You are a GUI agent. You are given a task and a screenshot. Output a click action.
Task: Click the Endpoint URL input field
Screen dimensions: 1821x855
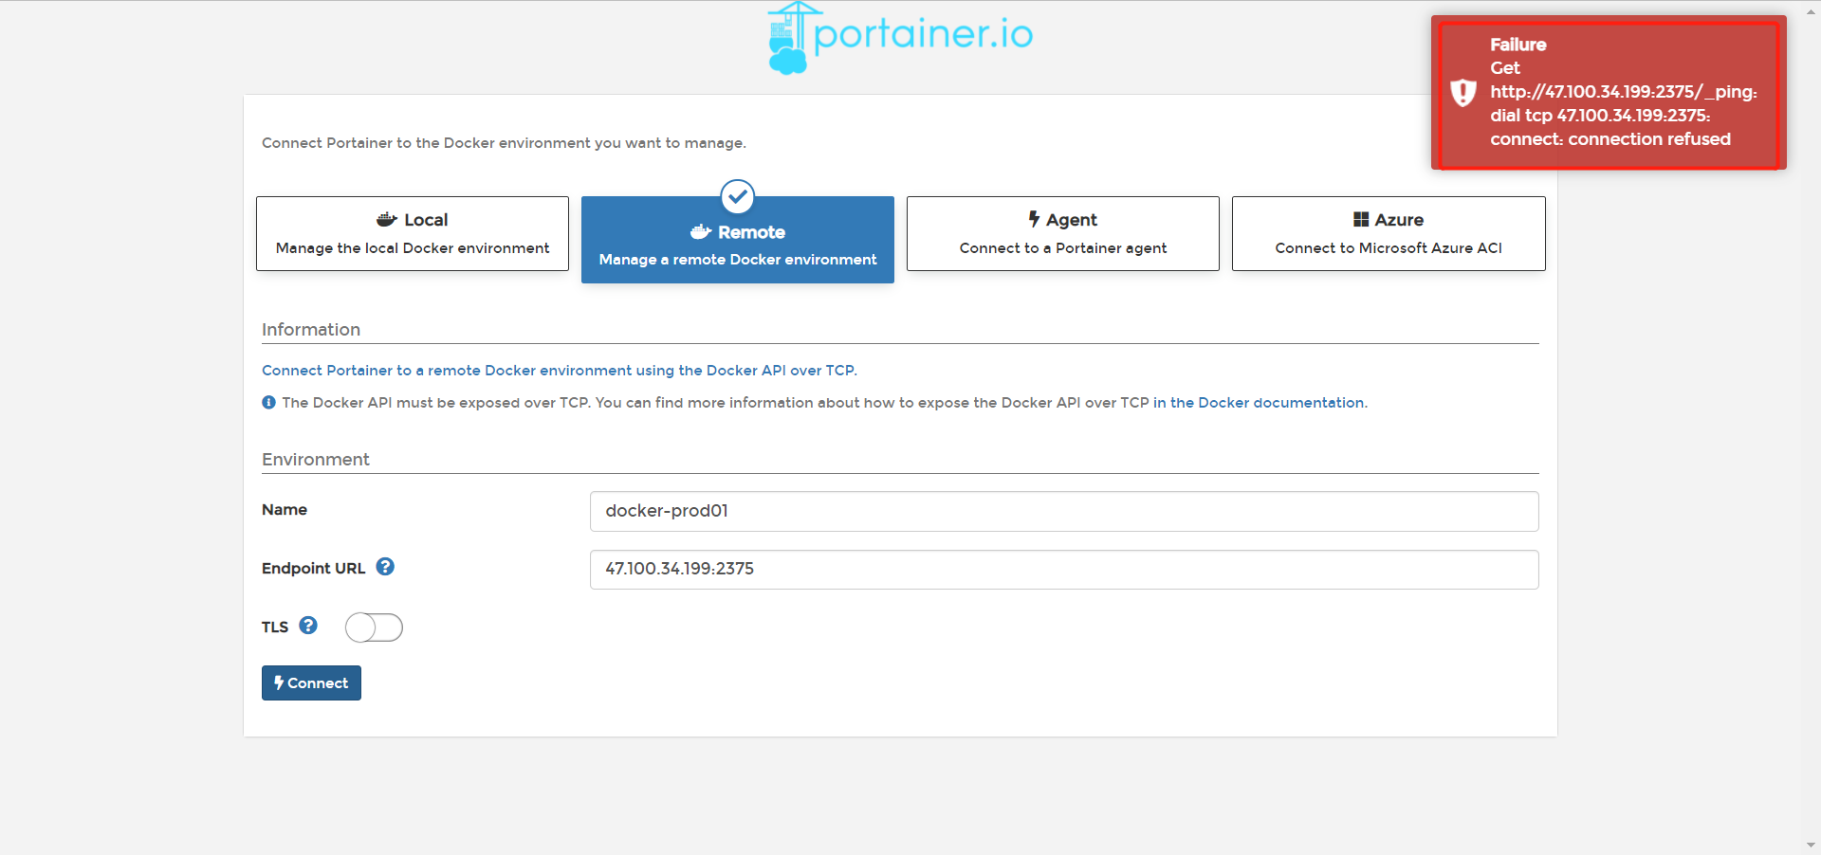point(1064,570)
